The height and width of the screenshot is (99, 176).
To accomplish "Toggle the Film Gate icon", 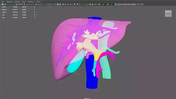I will (39, 4).
